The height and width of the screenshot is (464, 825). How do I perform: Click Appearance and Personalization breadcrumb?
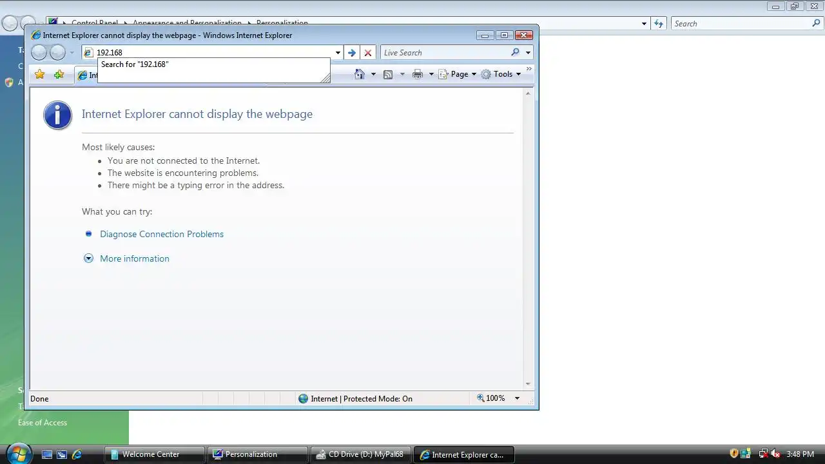[187, 23]
